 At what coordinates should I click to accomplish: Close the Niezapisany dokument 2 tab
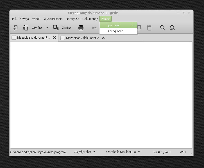tap(103, 38)
